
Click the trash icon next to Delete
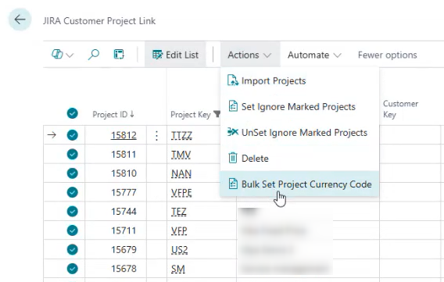point(233,158)
